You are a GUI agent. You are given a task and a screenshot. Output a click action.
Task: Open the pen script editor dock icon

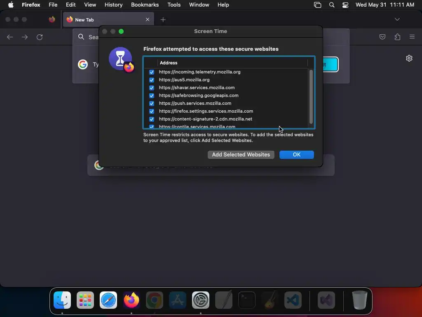coord(224,300)
